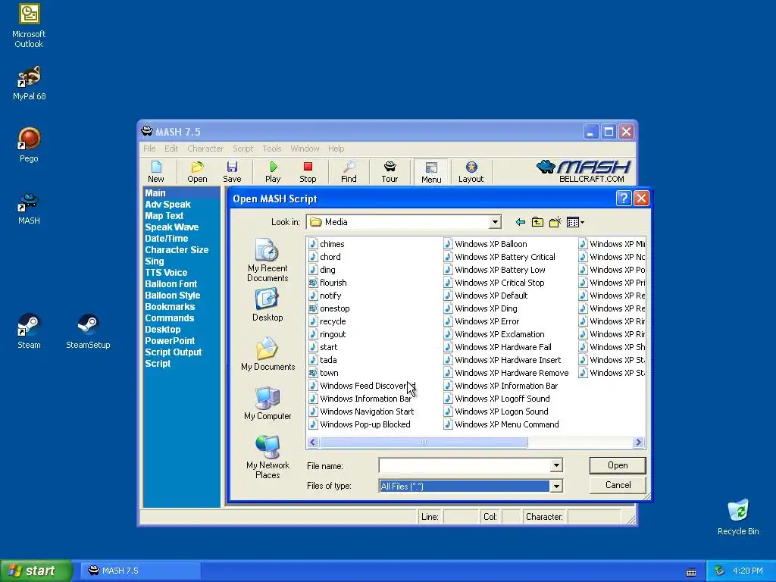776x582 pixels.
Task: Open the Tools menu in MASH
Action: 272,149
